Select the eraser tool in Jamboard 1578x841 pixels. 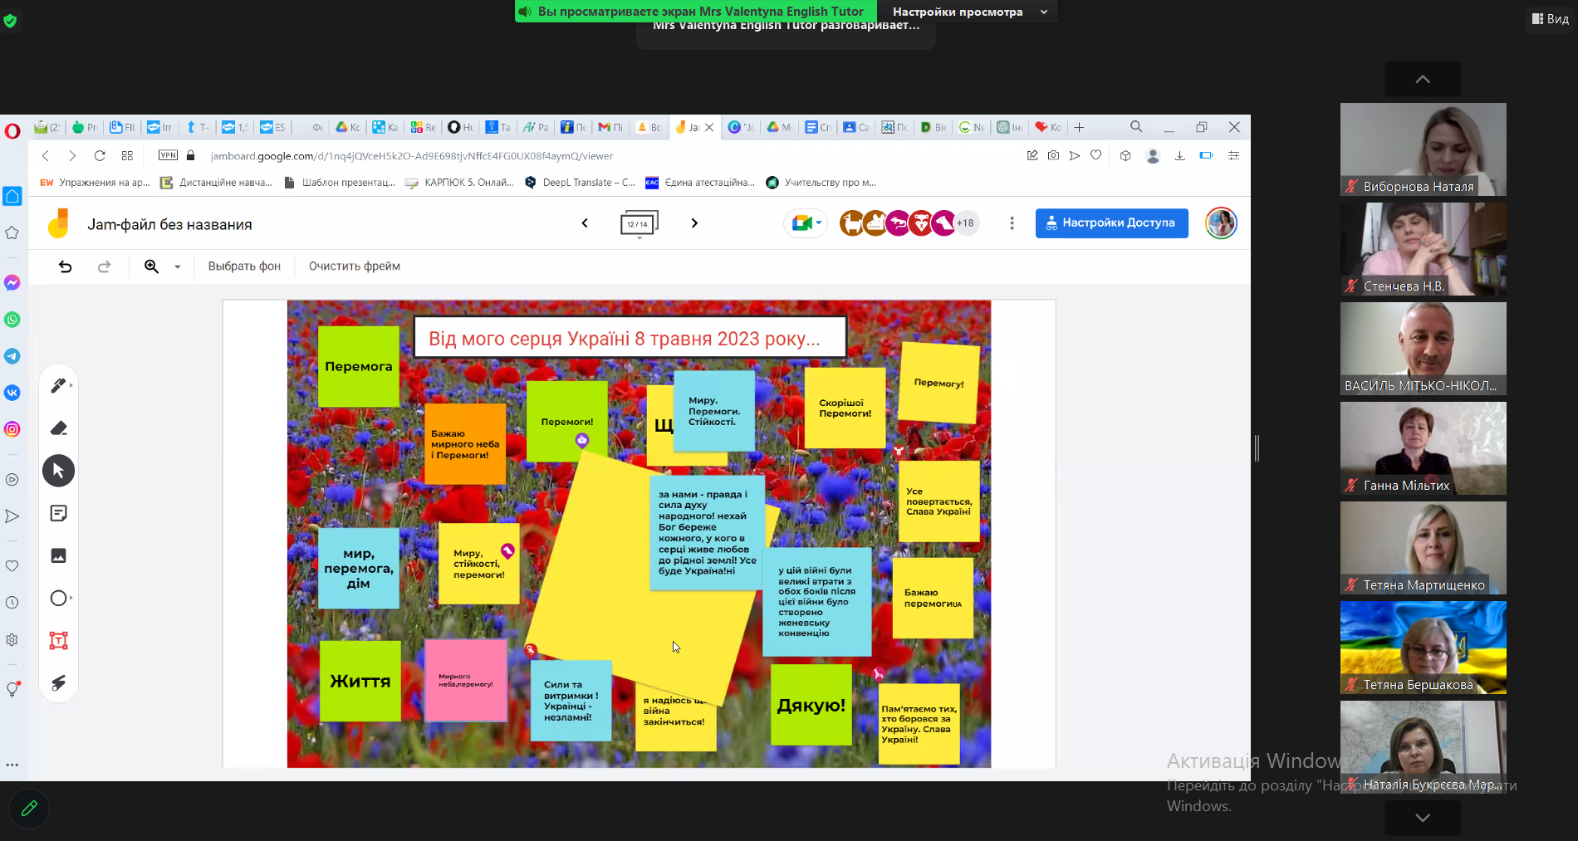tap(58, 428)
